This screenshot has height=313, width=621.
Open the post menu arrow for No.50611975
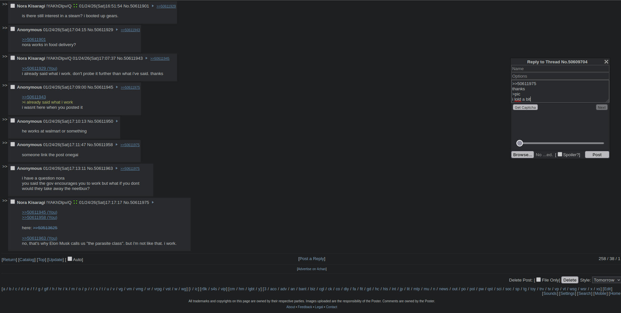(x=153, y=202)
